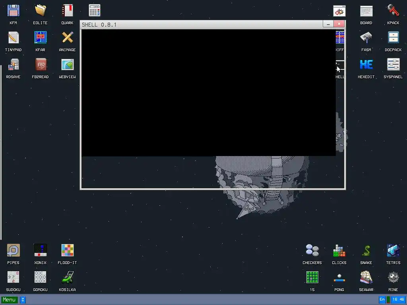Launch the BOARD desktop icon
The height and width of the screenshot is (305, 407).
[366, 11]
